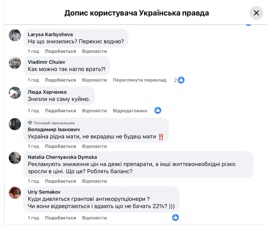This screenshot has width=275, height=226.
Task: Reply to Володимир Іванович's comment
Action: click(x=94, y=146)
